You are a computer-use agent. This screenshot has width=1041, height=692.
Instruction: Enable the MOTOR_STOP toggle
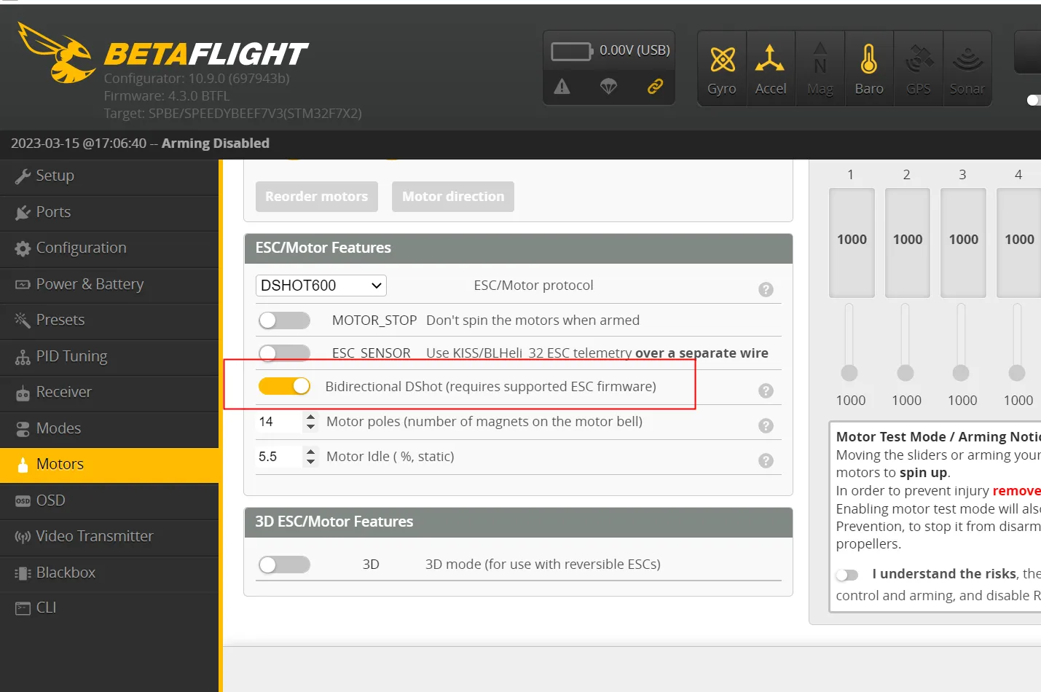[284, 321]
